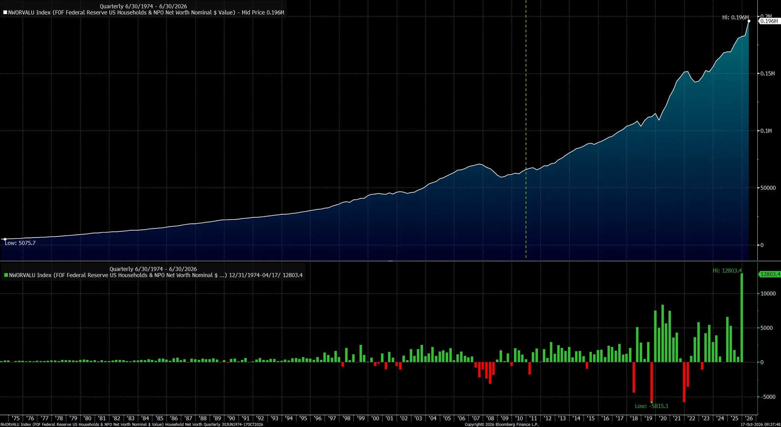Screen dimensions: 781x427
Task: Click the white legend swatch in the upper chart
Action: click(x=5, y=13)
